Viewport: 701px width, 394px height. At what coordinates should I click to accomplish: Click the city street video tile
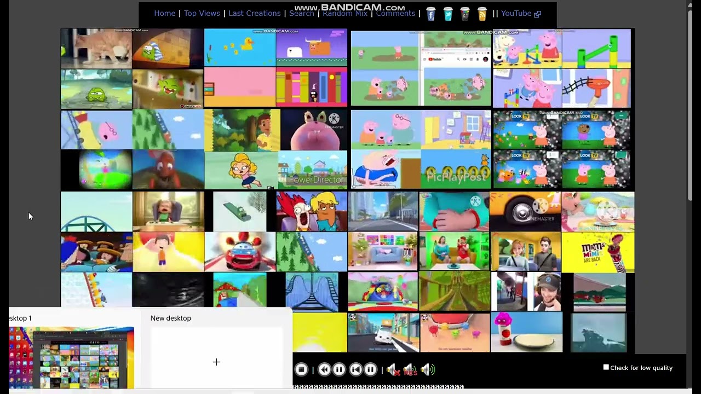tap(383, 211)
